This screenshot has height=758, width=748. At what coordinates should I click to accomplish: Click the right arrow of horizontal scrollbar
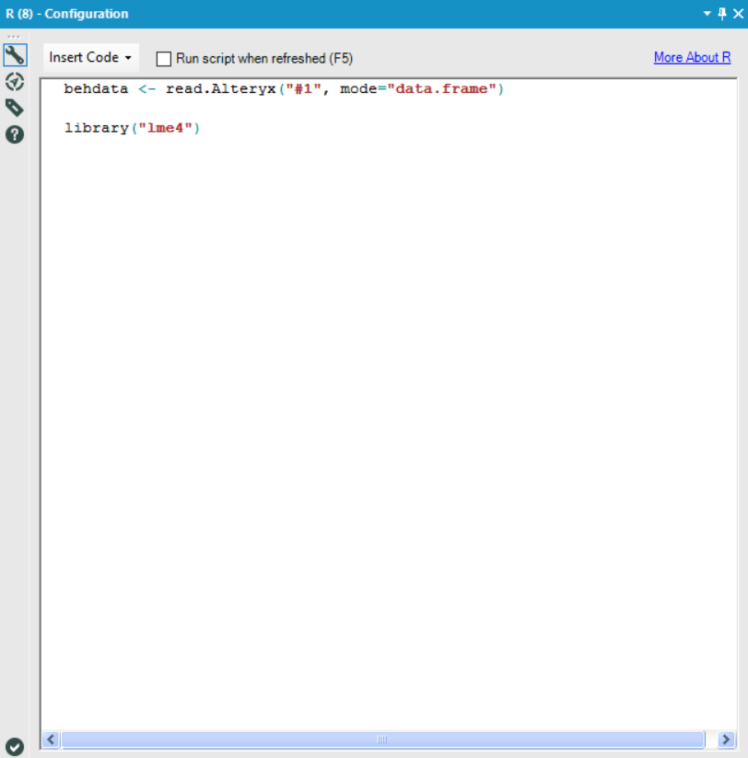(x=726, y=740)
